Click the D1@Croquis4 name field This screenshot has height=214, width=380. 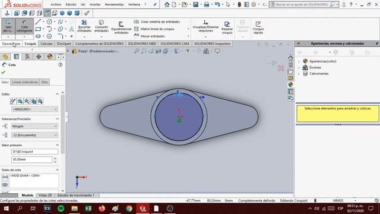pyautogui.click(x=34, y=152)
